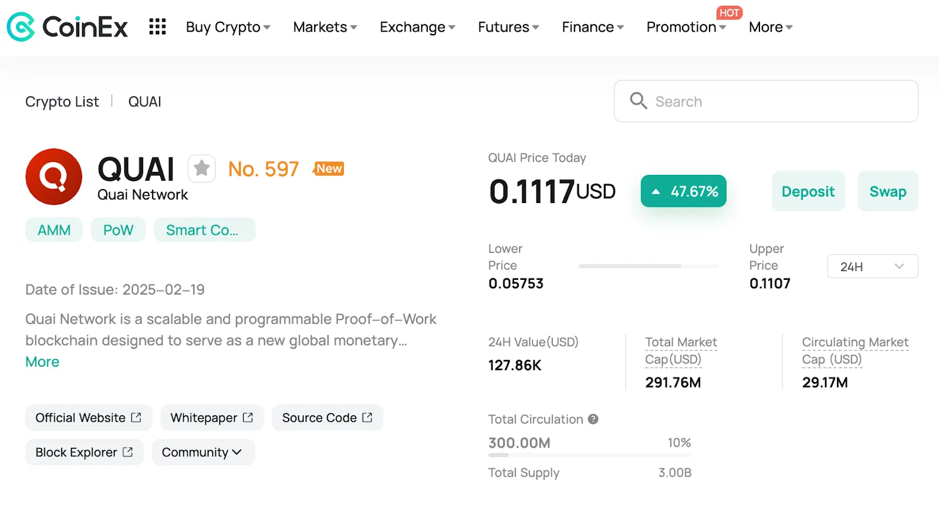939x514 pixels.
Task: Click the lower price 0.05753 value
Action: coord(516,283)
